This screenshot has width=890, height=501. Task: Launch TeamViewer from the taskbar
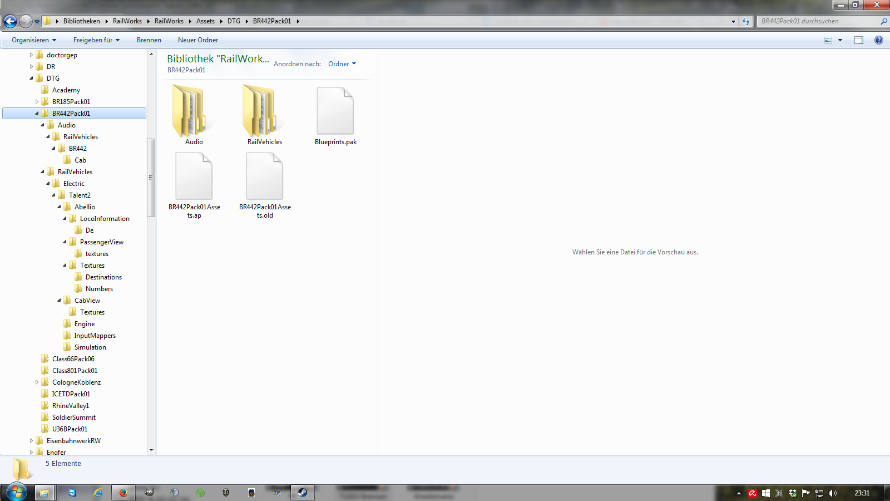click(72, 493)
